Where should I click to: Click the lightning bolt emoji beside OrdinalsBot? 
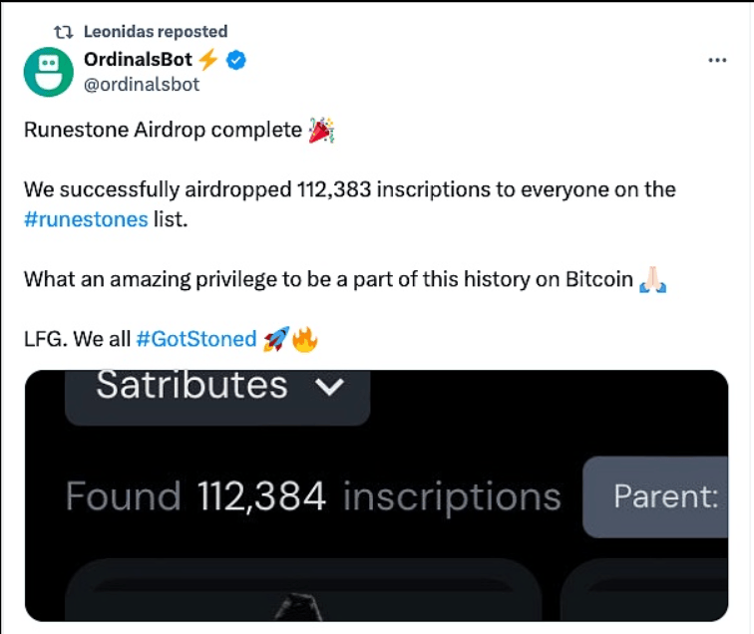pyautogui.click(x=207, y=60)
